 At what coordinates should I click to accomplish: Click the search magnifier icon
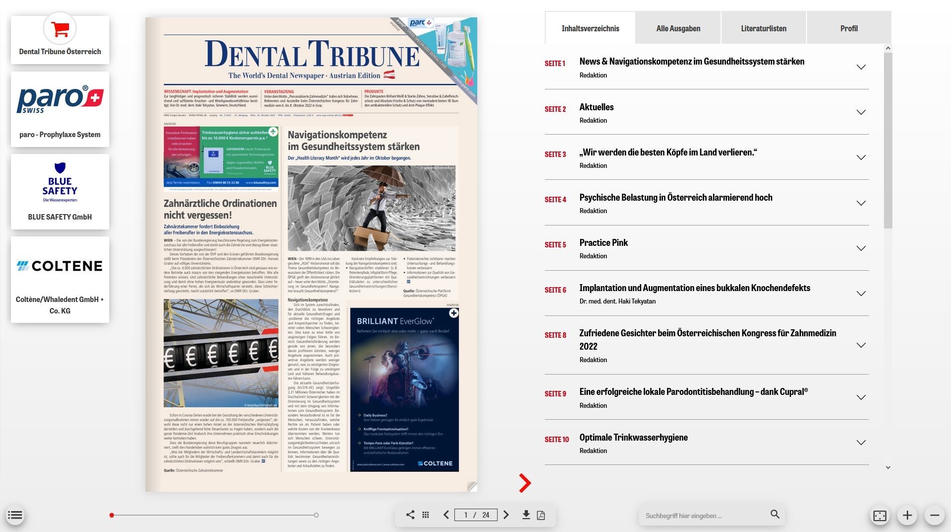click(x=775, y=514)
